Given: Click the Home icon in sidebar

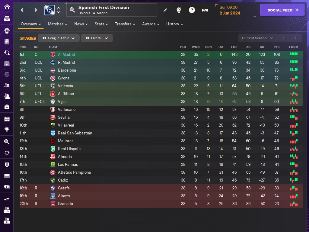Looking at the screenshot, I should pyautogui.click(x=7, y=7).
